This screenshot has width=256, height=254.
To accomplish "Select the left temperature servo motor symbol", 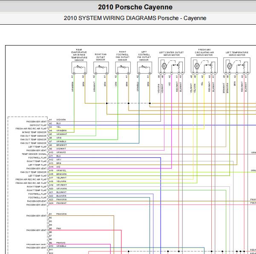I will tap(237, 65).
